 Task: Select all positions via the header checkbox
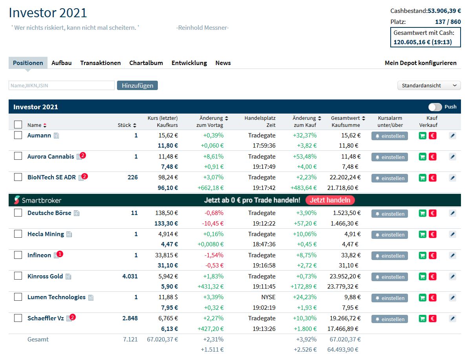click(18, 124)
